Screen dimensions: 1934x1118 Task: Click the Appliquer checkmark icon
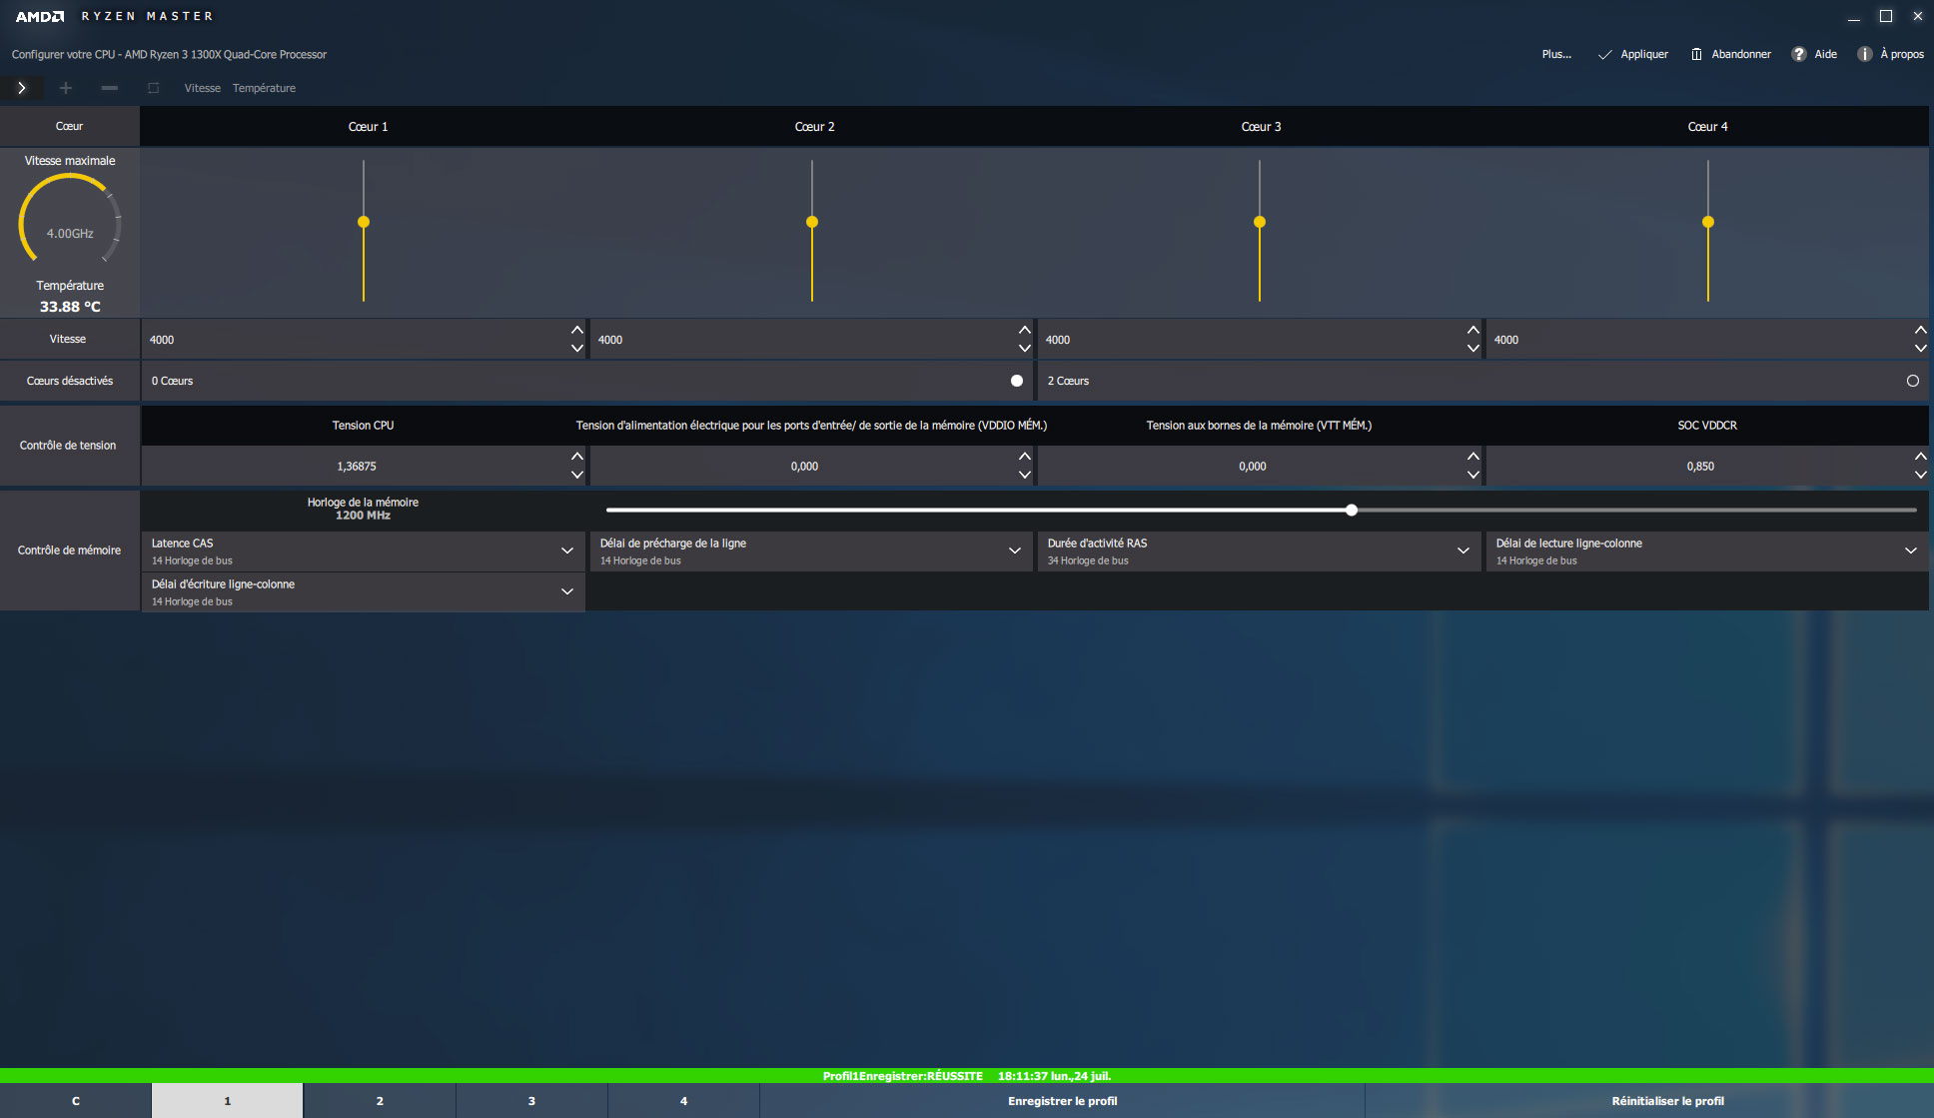[1604, 55]
